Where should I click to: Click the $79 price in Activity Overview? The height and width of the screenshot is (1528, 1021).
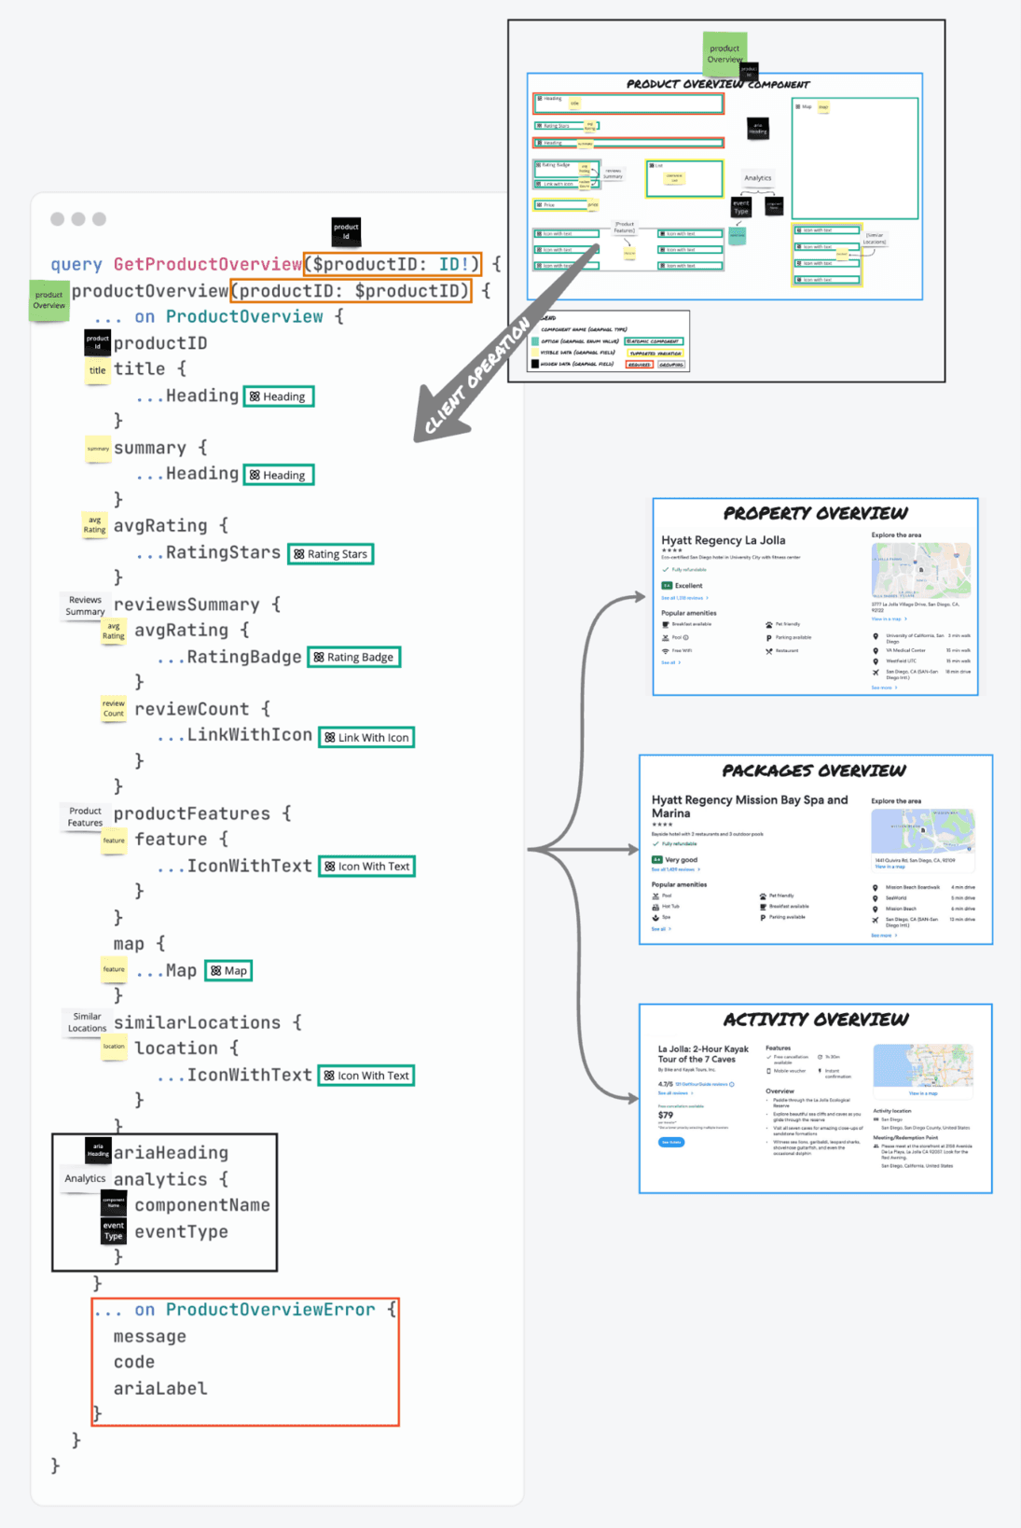point(665,1115)
